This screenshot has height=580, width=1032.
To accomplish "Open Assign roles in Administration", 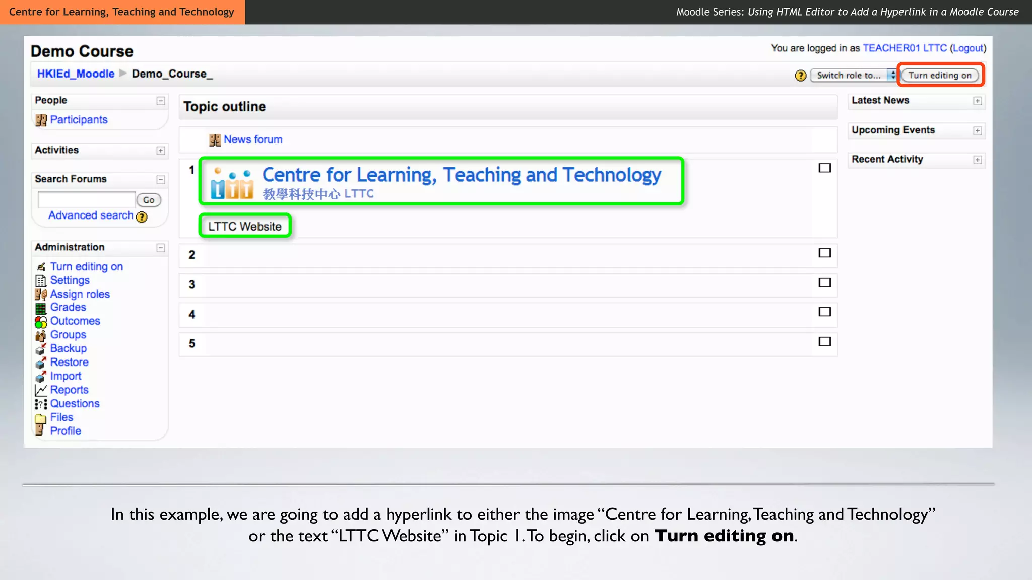I will (x=80, y=294).
